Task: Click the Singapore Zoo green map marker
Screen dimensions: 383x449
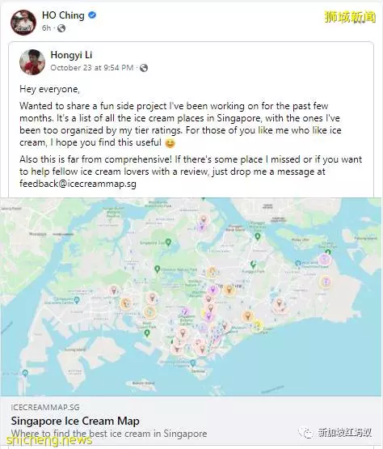Action: pyautogui.click(x=168, y=242)
